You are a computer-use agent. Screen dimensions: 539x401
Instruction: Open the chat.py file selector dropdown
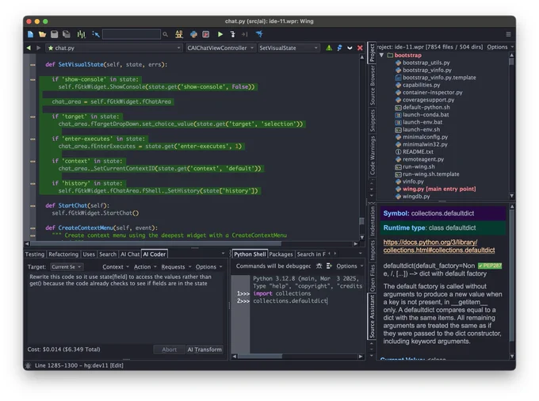click(x=114, y=48)
